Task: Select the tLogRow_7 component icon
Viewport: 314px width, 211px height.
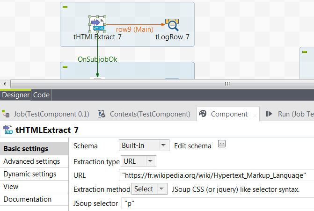Action: (x=172, y=24)
